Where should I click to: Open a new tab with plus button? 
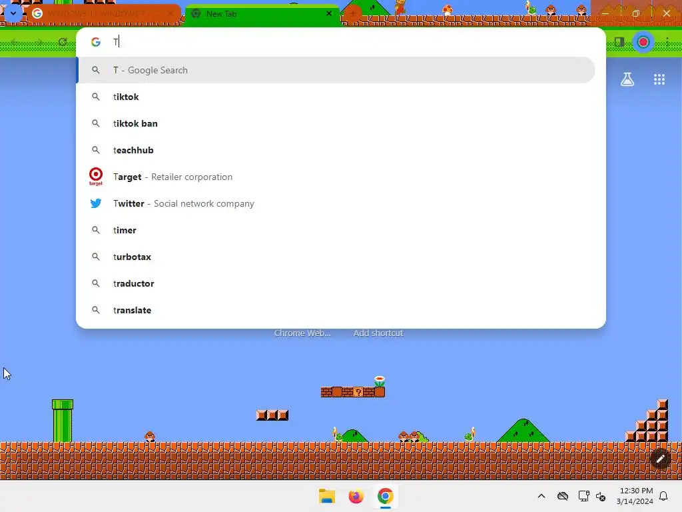pyautogui.click(x=352, y=14)
